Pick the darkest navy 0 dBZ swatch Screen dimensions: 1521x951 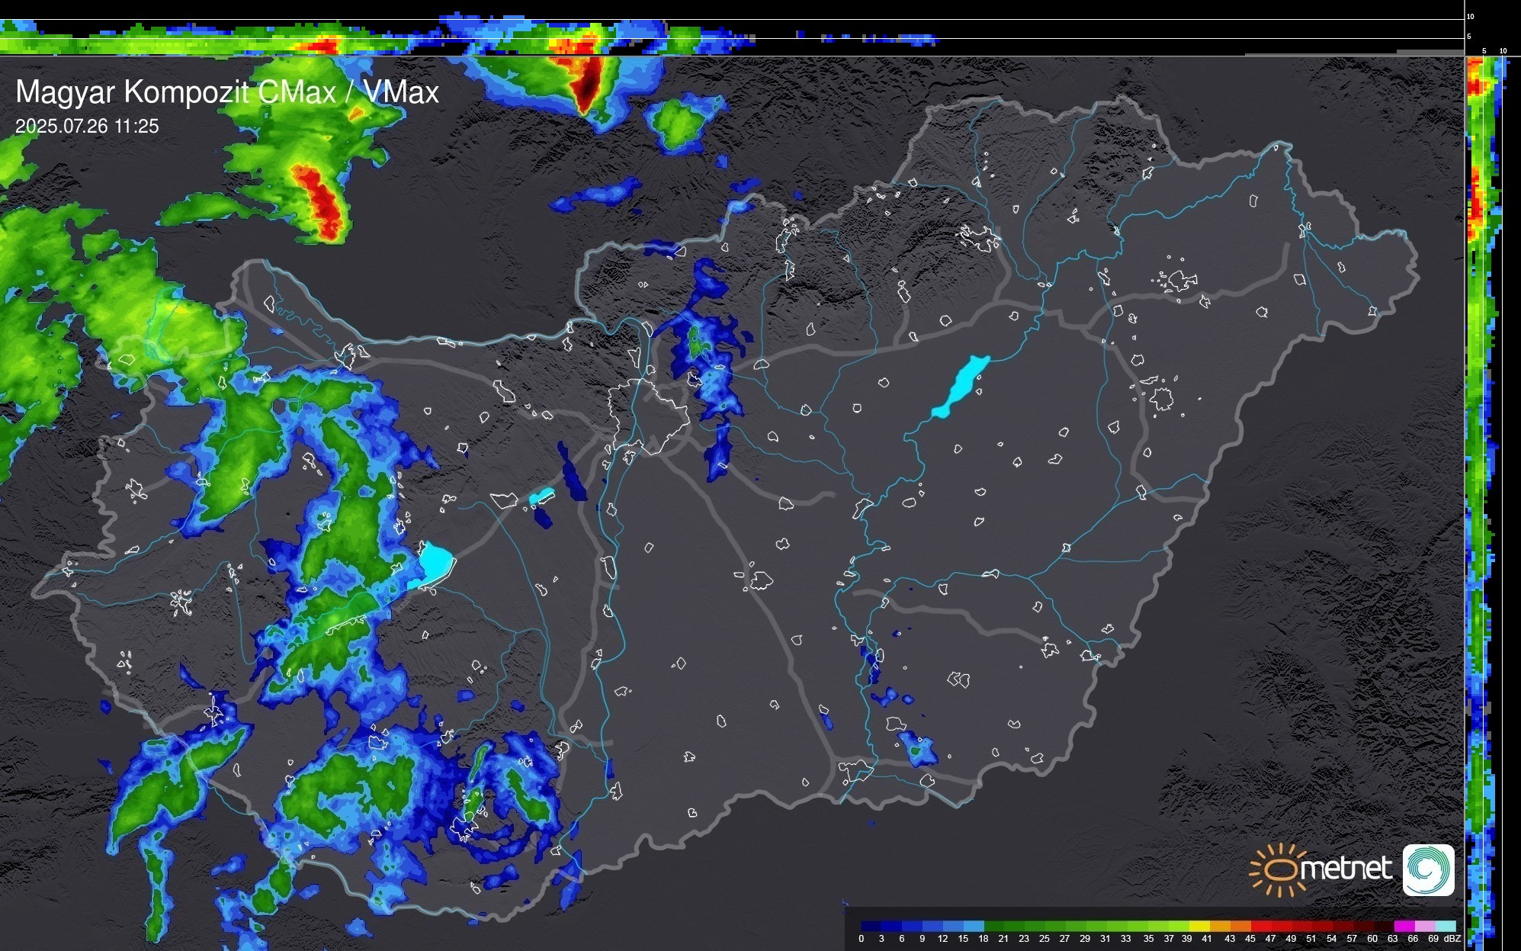(871, 927)
